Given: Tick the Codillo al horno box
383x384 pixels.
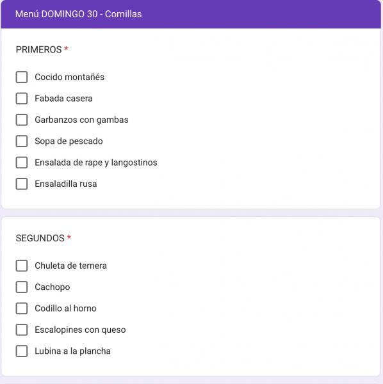Looking at the screenshot, I should 22,308.
